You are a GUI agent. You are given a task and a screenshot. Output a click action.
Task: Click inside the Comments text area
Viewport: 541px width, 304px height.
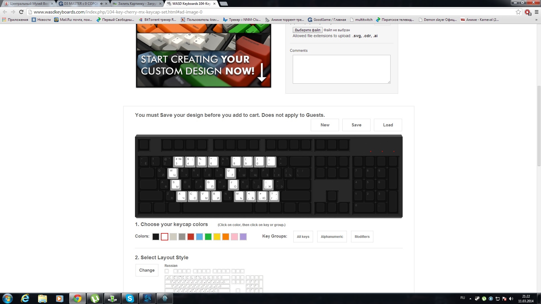tap(341, 69)
